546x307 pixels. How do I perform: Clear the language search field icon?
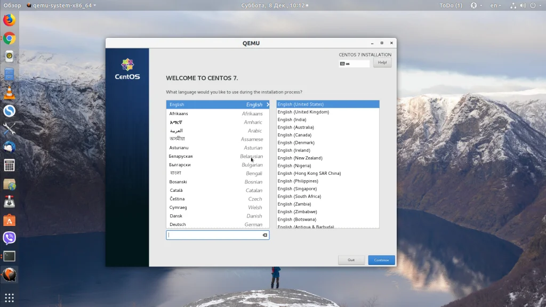pyautogui.click(x=265, y=235)
